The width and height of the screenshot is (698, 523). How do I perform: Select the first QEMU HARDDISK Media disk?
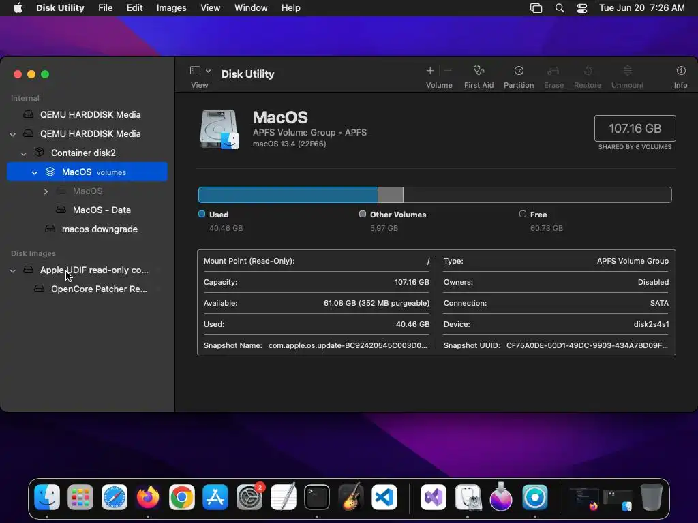point(91,114)
